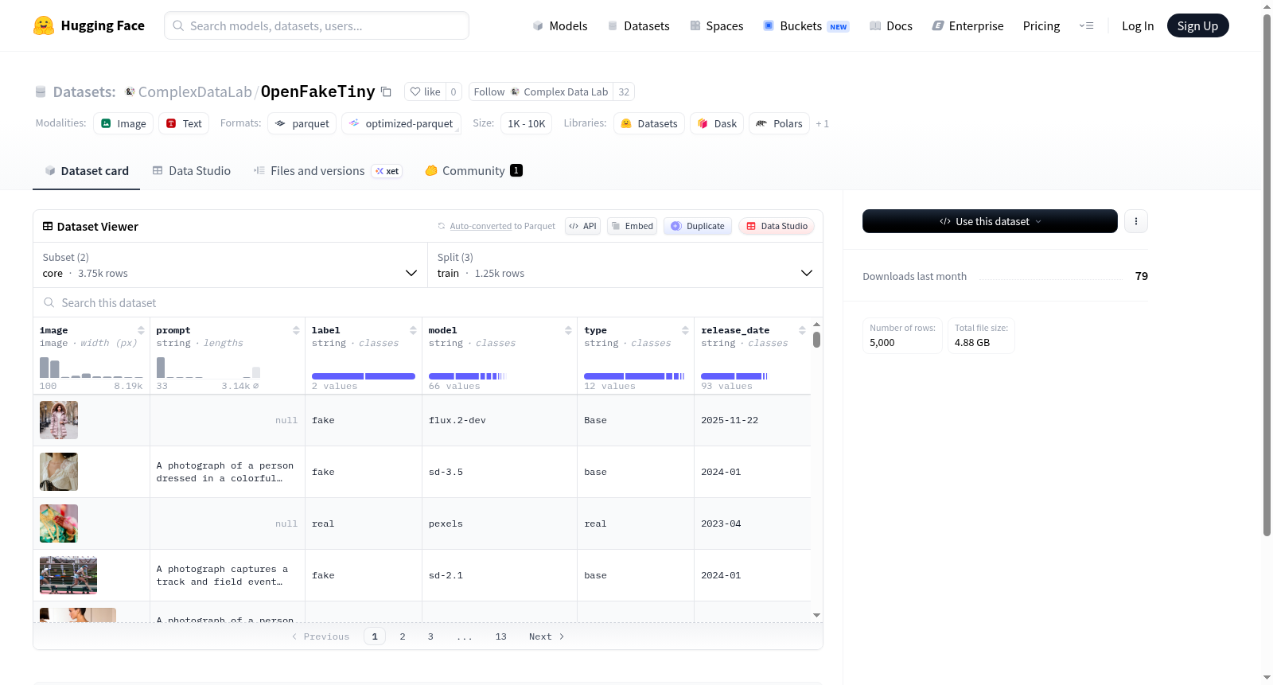Open the Datasets menu item

(638, 26)
